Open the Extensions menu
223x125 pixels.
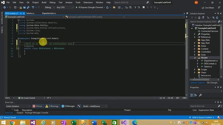(x=88, y=2)
